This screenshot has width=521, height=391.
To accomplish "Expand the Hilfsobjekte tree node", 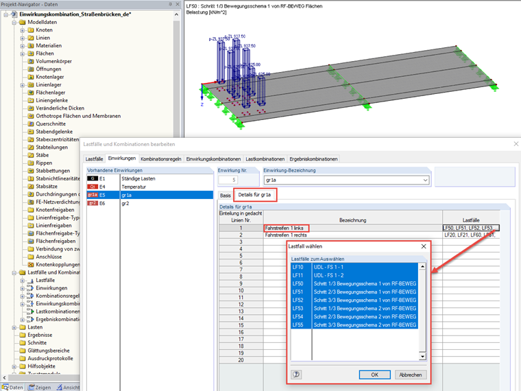I will pos(14,366).
